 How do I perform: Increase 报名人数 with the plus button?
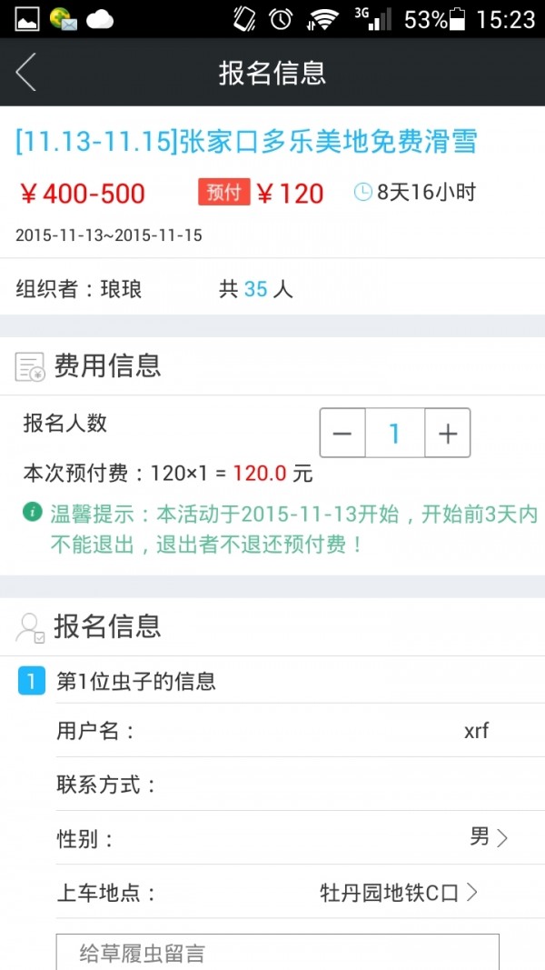448,433
